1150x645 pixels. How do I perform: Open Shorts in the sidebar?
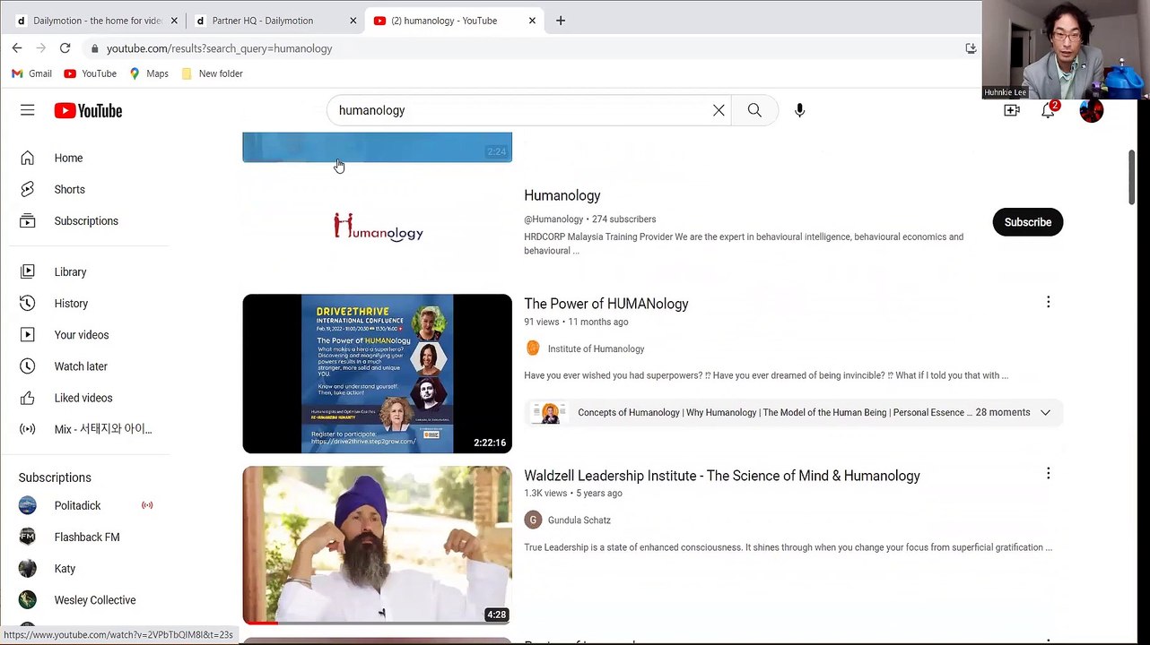(69, 190)
